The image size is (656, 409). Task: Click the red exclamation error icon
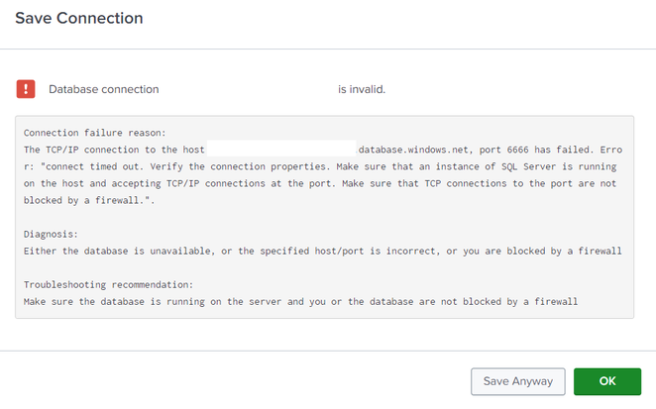coord(26,89)
